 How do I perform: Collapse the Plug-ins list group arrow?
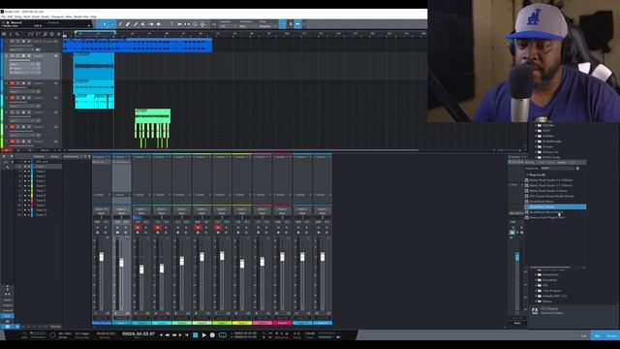[527, 174]
